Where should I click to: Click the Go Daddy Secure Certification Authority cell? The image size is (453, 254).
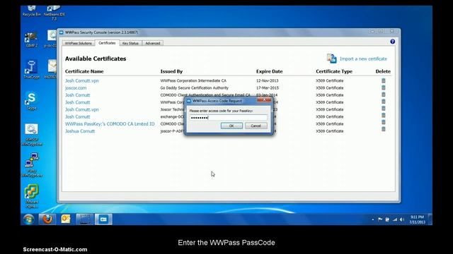click(x=194, y=87)
